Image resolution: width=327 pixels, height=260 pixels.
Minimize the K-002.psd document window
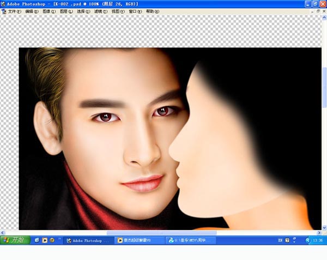[x=312, y=11]
